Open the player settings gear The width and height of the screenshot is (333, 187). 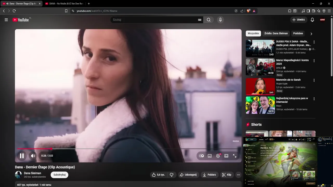[x=218, y=156]
